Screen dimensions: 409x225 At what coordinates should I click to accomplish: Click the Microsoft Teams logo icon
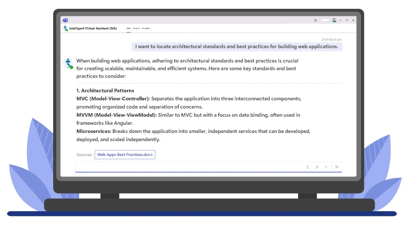(65, 20)
